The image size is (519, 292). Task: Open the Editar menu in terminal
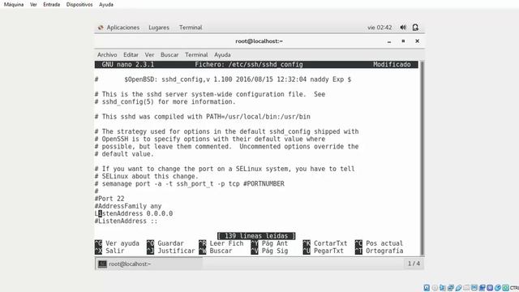pyautogui.click(x=131, y=54)
